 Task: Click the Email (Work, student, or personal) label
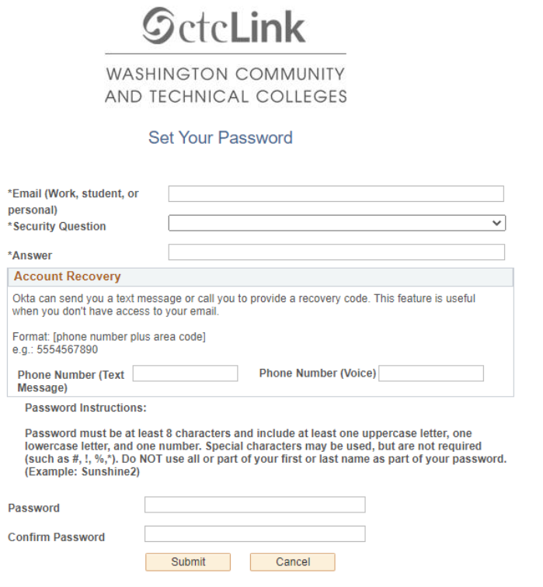[73, 201]
